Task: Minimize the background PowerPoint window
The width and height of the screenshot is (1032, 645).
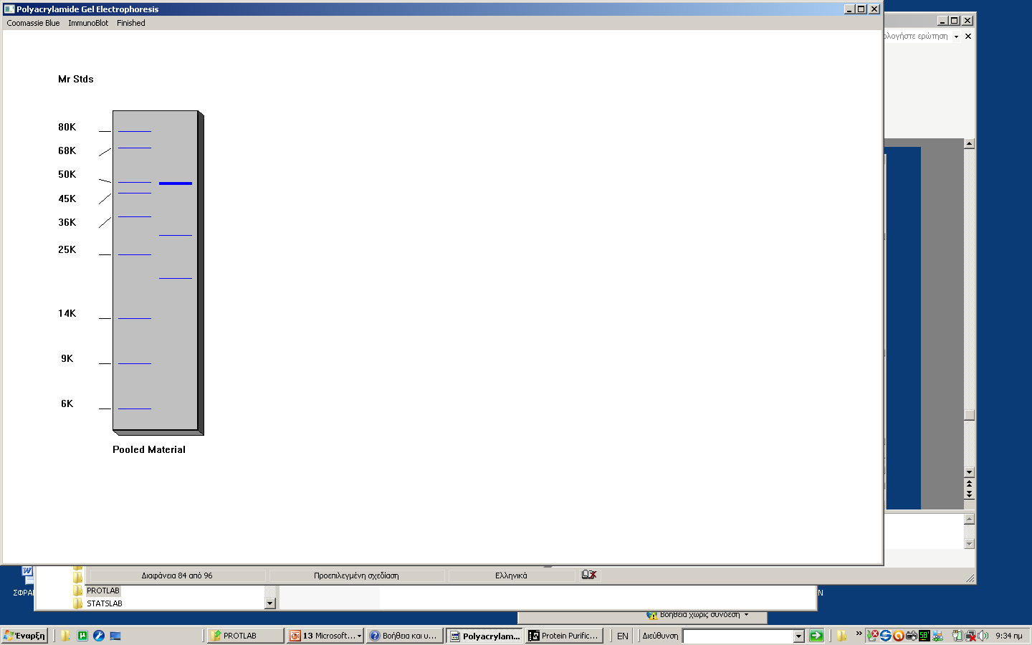Action: coord(942,21)
